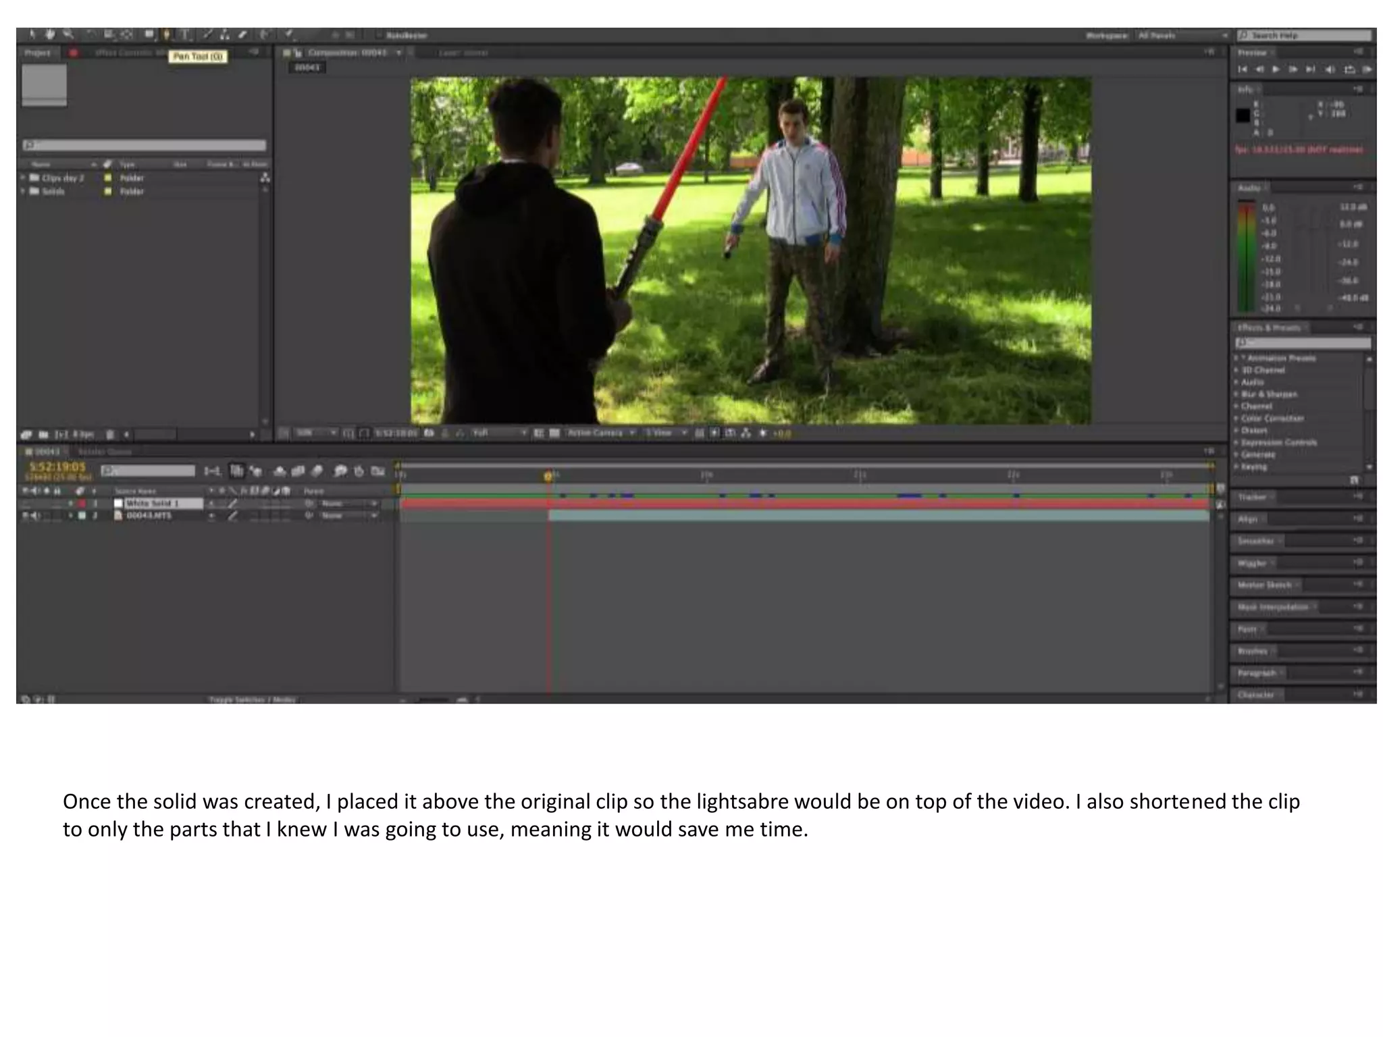Open the composition mini-flowchart icon in timeline
Image resolution: width=1383 pixels, height=1037 pixels.
(212, 471)
